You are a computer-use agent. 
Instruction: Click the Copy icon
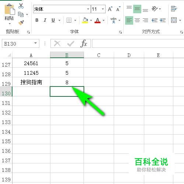(21, 14)
